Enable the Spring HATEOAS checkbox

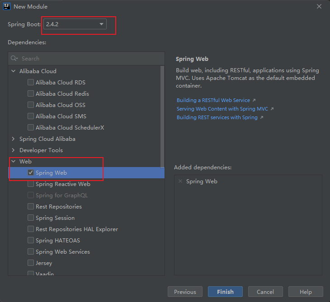point(31,240)
